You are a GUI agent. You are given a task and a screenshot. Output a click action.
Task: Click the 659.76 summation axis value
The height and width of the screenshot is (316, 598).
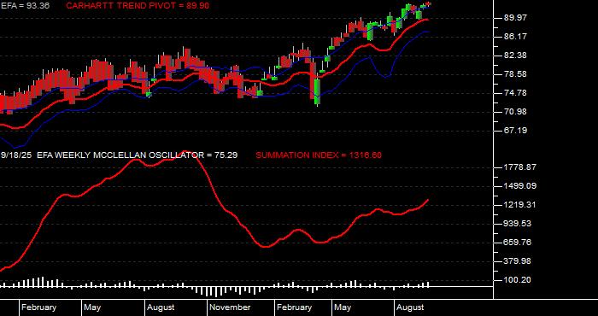[518, 243]
